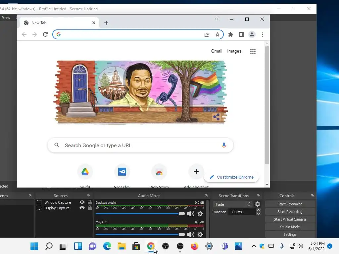Undock the Scene Transitions panel
This screenshot has height=254, width=339.
[259, 196]
